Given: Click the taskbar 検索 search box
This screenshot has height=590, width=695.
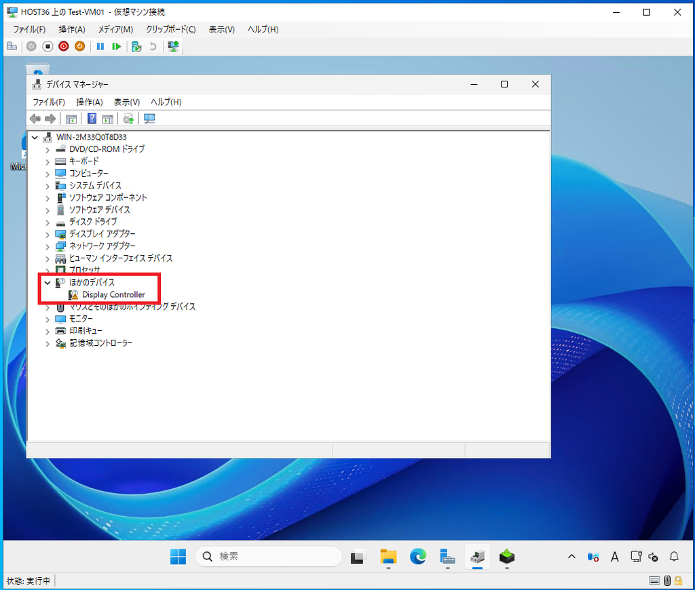Looking at the screenshot, I should point(269,556).
